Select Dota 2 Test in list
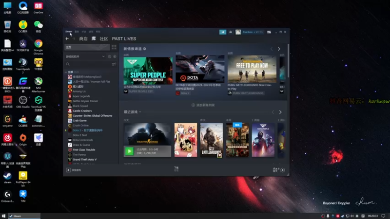390x219 pixels. 79,135
